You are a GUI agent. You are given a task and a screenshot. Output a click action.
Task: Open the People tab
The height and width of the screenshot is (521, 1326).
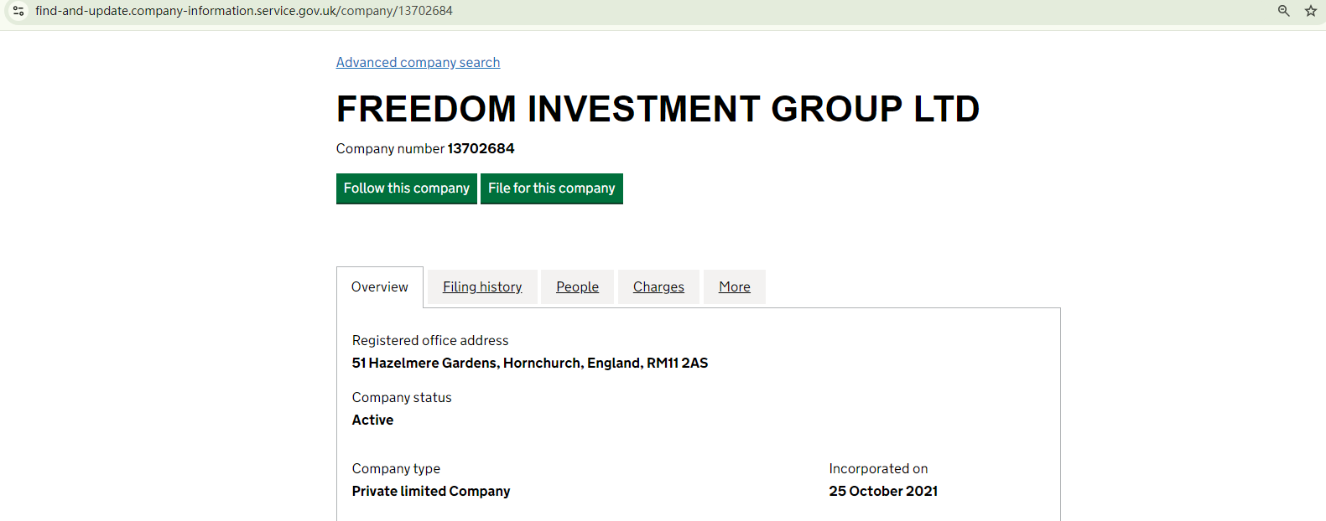[x=577, y=287]
